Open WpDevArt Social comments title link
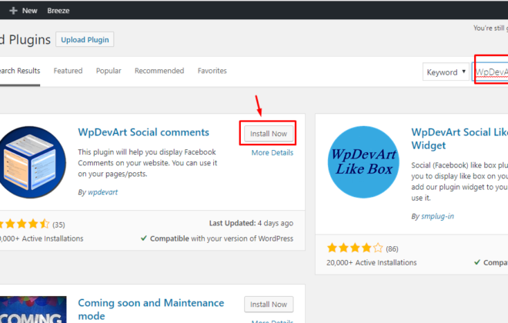The image size is (508, 323). (143, 132)
